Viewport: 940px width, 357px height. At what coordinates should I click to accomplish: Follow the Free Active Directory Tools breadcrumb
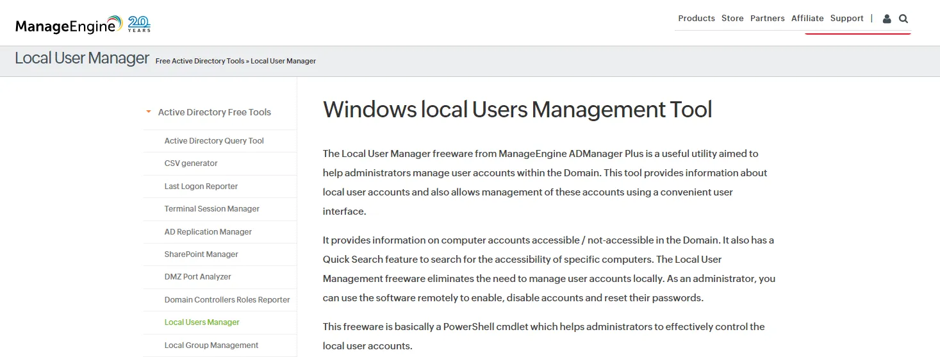click(x=200, y=61)
